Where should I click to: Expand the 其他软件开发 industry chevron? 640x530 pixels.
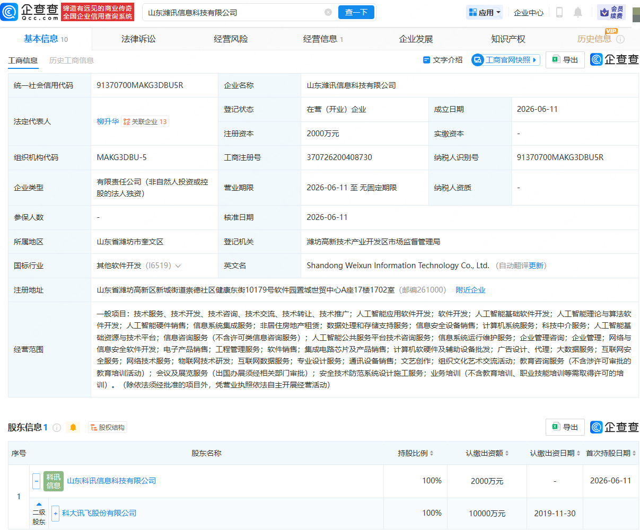[178, 266]
